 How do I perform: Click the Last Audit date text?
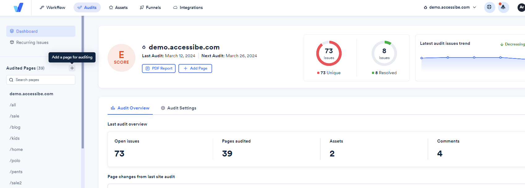(x=169, y=56)
